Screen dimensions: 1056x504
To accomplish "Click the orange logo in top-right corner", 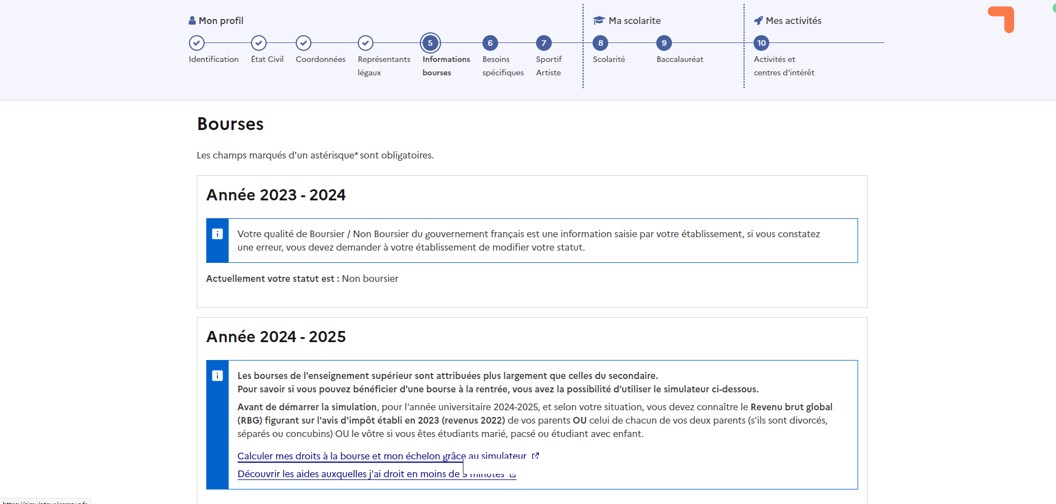I will click(1002, 18).
